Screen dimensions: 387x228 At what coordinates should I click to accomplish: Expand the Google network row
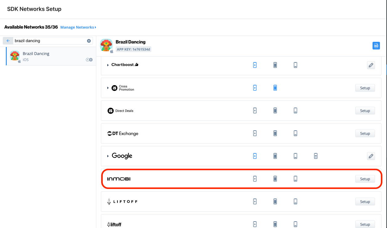(108, 156)
